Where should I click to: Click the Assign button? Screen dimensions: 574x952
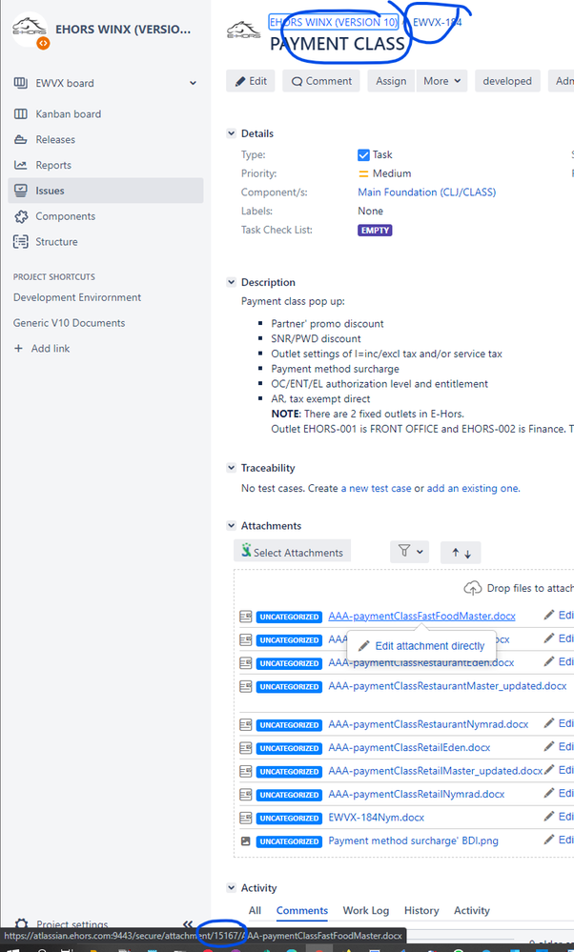[x=391, y=81]
